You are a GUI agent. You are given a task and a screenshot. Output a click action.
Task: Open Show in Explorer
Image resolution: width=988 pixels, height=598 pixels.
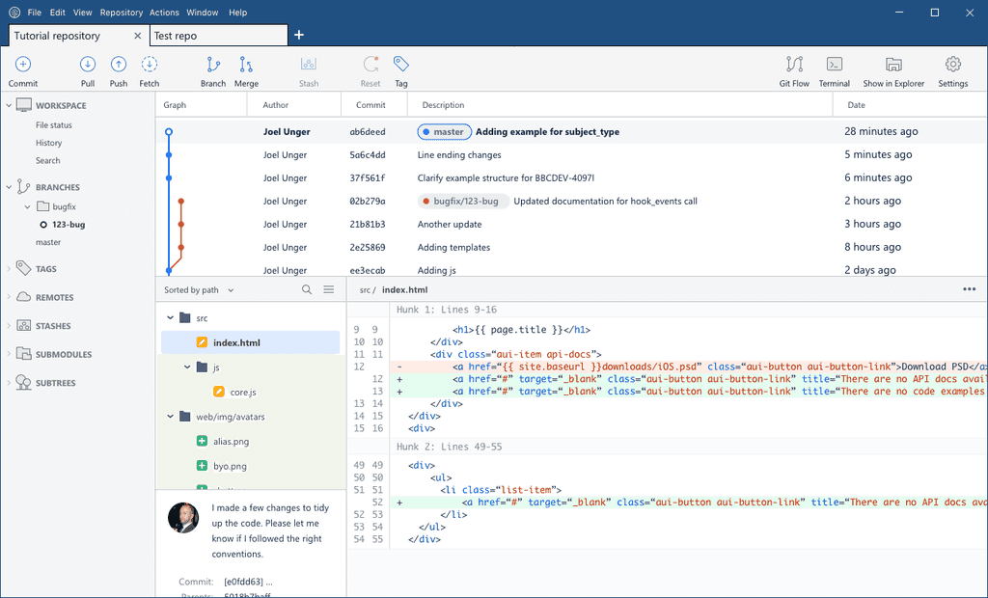point(892,69)
